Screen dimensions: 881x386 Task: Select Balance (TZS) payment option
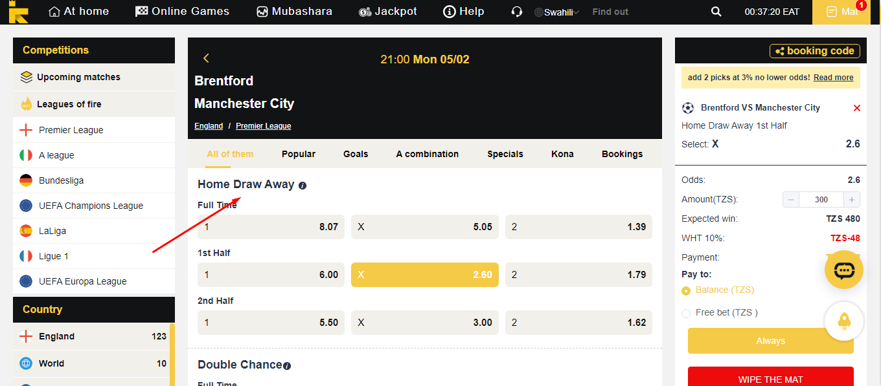pos(686,291)
